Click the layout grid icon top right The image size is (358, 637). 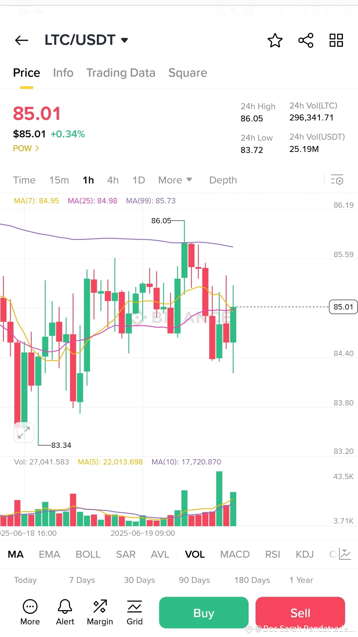[336, 40]
